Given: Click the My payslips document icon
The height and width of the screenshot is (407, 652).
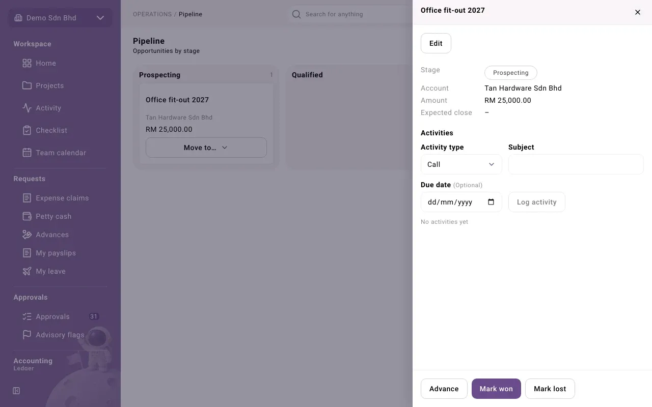Looking at the screenshot, I should [27, 253].
